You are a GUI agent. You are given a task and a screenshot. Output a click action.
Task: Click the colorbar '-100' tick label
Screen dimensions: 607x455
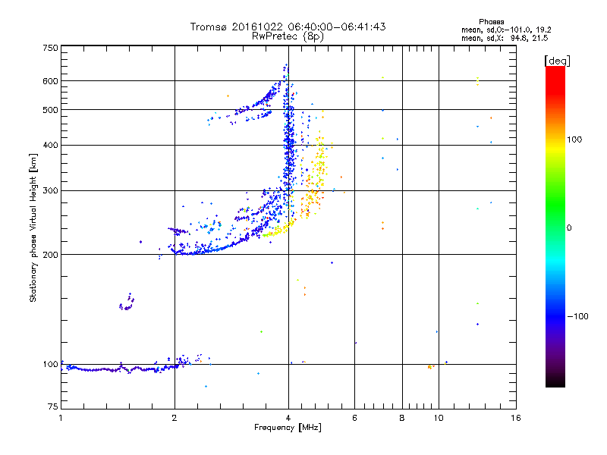(x=577, y=316)
